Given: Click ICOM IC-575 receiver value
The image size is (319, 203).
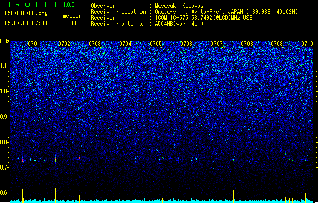Looking at the screenshot, I should tap(203, 18).
